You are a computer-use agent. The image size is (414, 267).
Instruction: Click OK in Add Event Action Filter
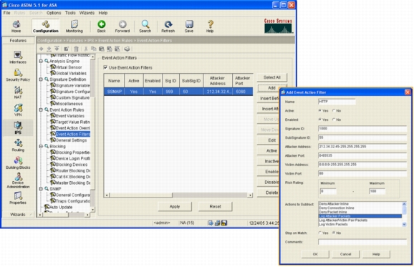click(315, 254)
